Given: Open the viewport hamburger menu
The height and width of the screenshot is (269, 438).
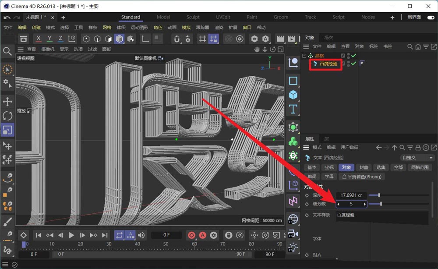Looking at the screenshot, I should [x=21, y=50].
